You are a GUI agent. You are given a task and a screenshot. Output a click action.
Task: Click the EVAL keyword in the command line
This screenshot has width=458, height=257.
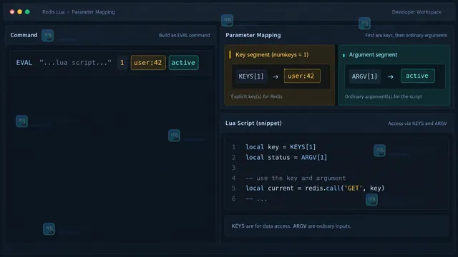24,63
